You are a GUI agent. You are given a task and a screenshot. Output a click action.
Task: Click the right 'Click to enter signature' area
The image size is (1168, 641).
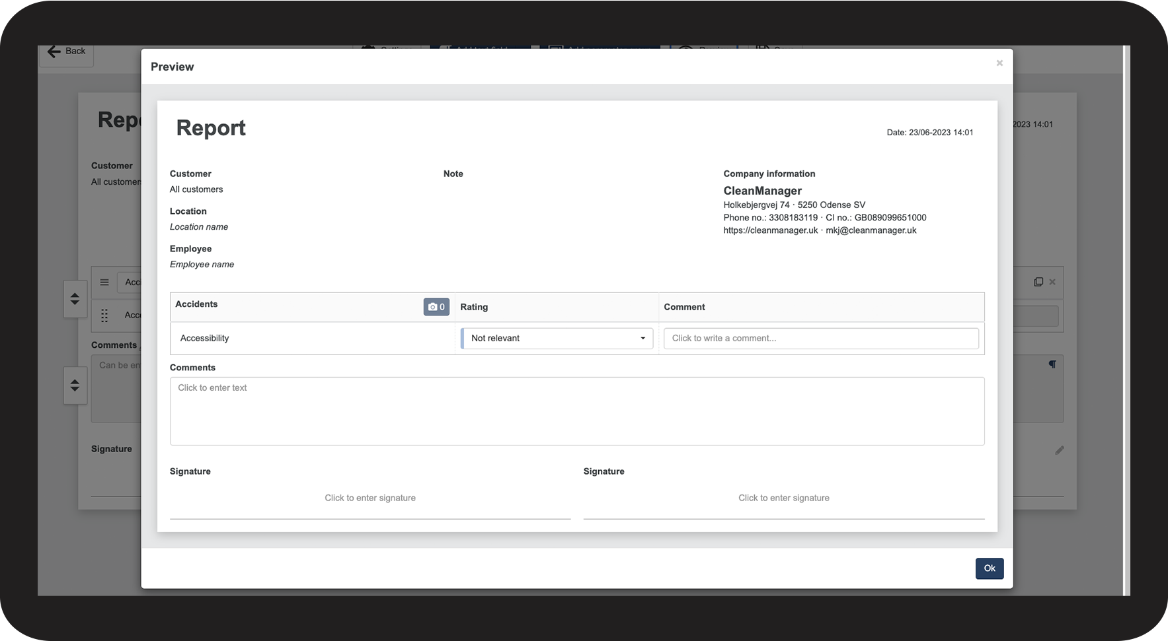coord(784,498)
